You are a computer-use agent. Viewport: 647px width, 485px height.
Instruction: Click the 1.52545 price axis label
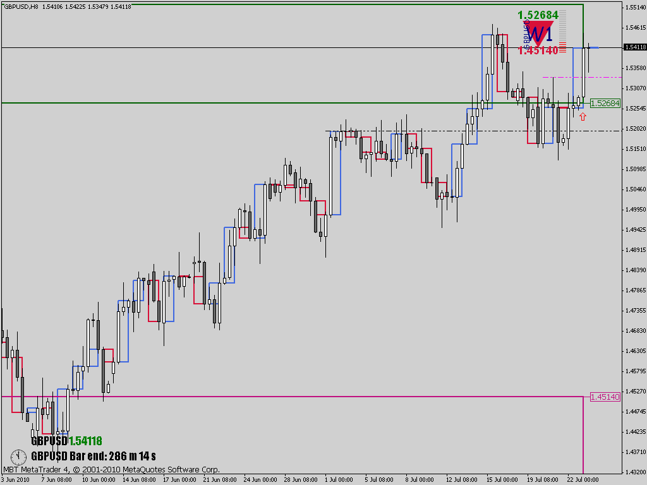click(635, 109)
